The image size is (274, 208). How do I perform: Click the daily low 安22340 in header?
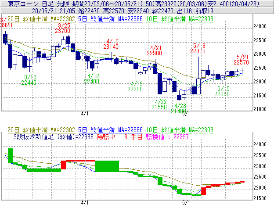[138, 11]
